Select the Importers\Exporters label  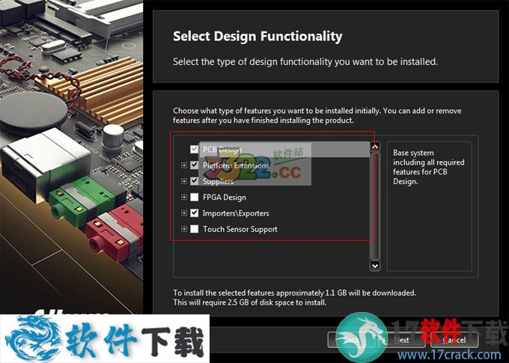(235, 213)
